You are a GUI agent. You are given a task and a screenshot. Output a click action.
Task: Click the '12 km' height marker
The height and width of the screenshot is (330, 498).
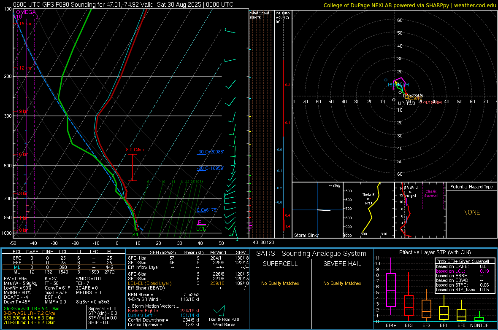point(25,68)
